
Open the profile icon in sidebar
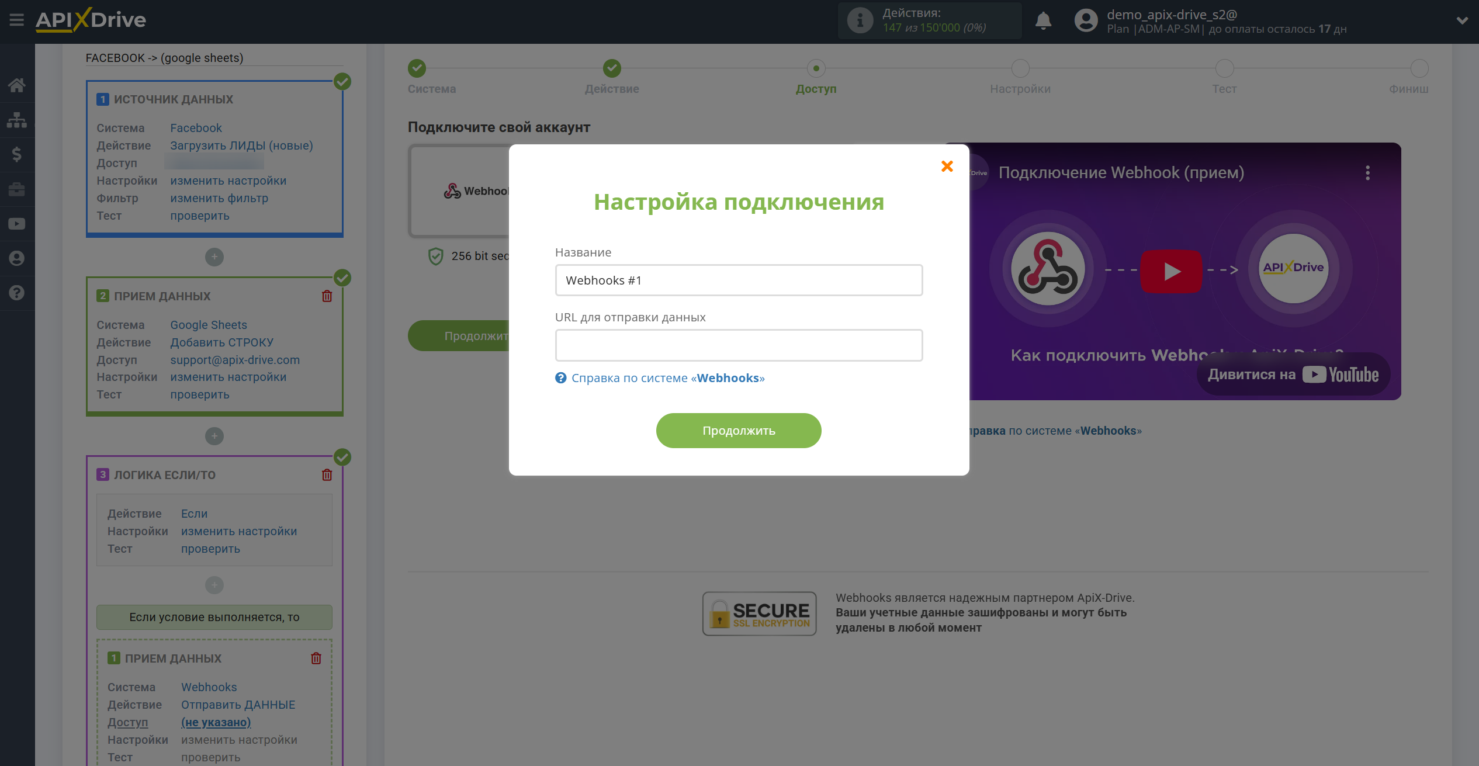[x=16, y=258]
